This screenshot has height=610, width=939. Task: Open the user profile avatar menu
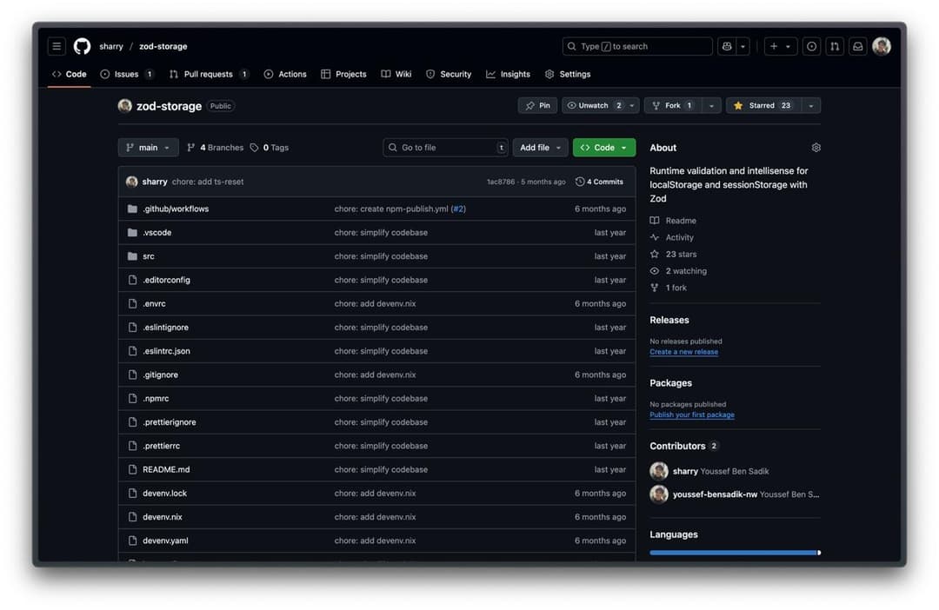tap(882, 47)
